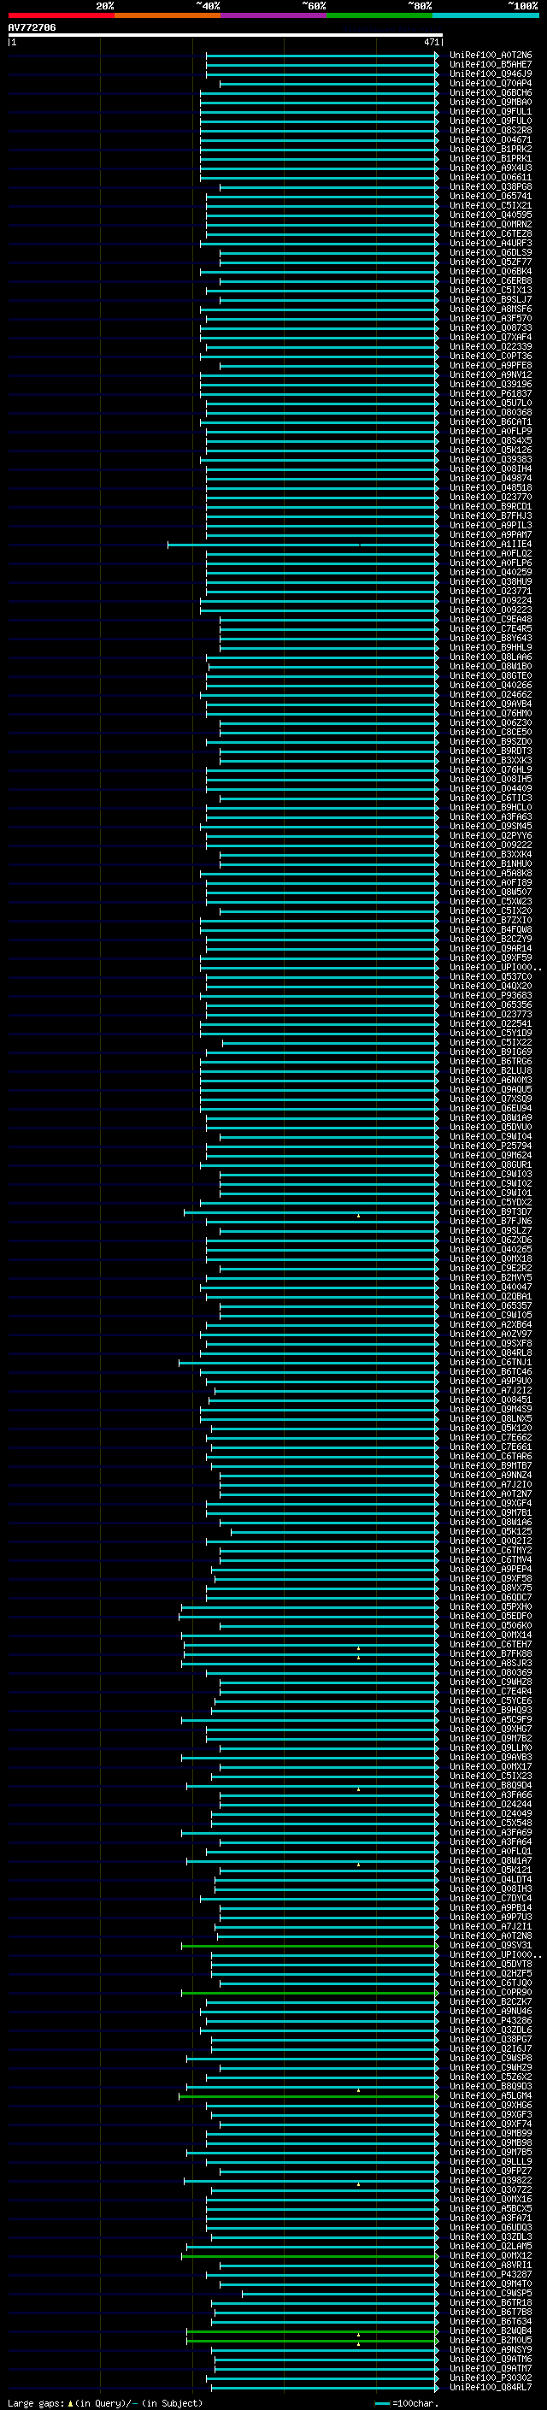This screenshot has height=2410, width=547.
Task: Open hit UniRef100_Q946J9
Action: (x=490, y=74)
